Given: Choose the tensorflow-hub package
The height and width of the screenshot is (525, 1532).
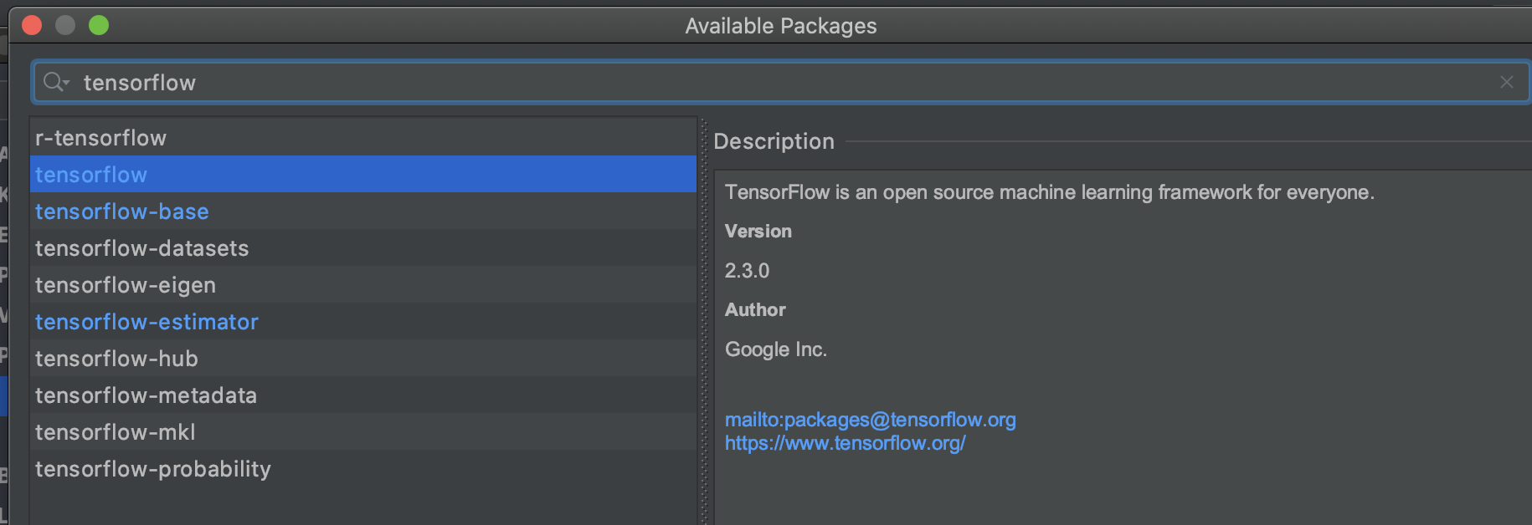Looking at the screenshot, I should click(x=116, y=359).
